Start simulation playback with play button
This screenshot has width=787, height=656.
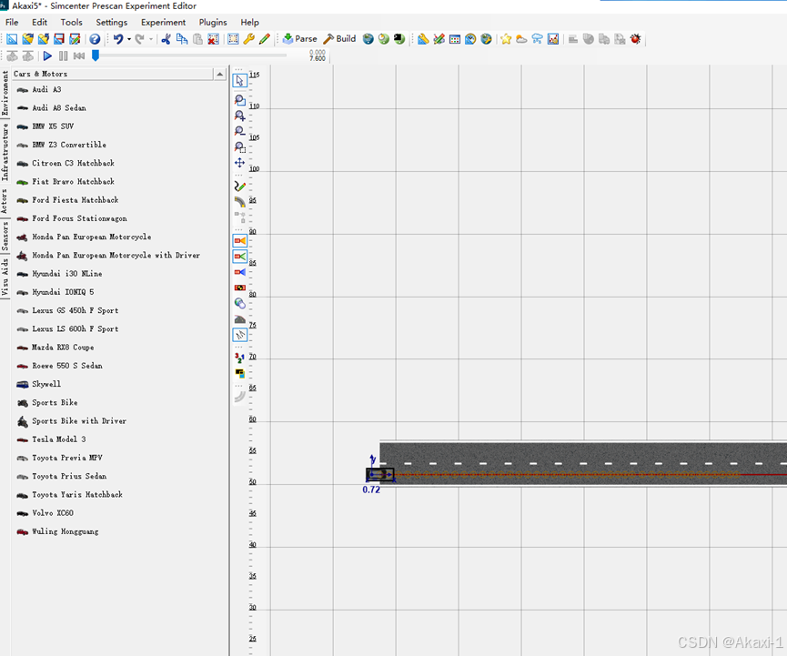(x=47, y=56)
